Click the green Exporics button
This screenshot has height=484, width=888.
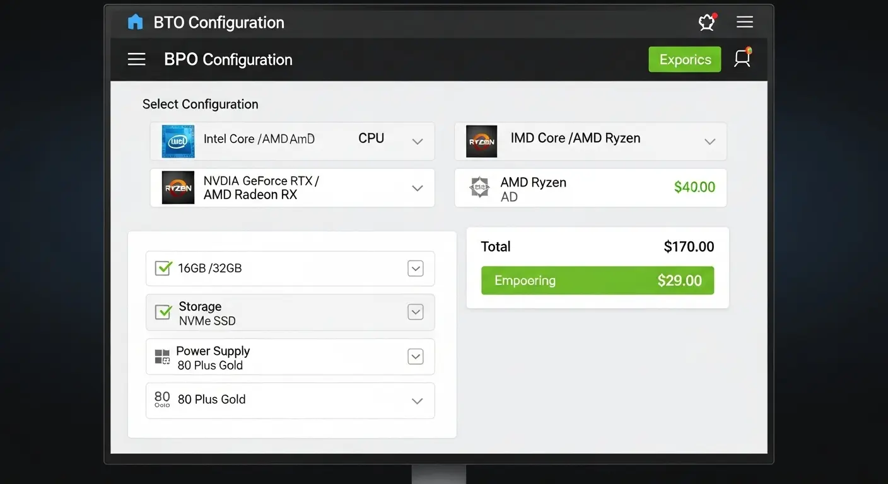pos(684,59)
